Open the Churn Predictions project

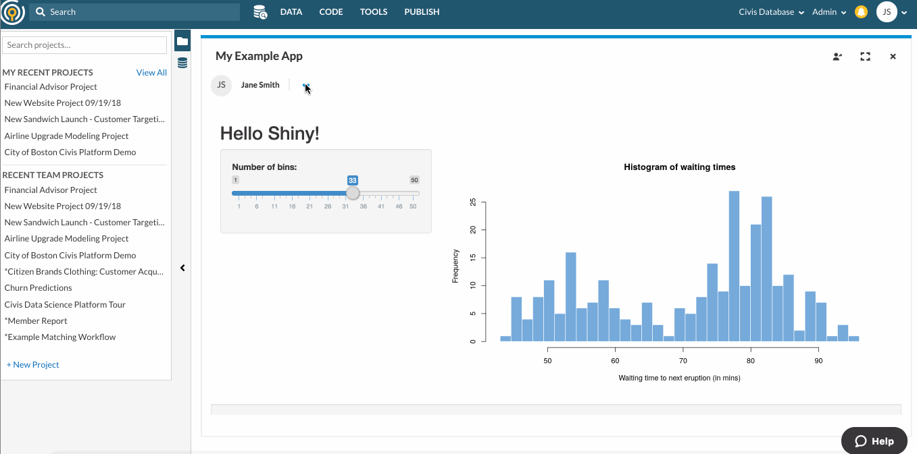point(37,287)
